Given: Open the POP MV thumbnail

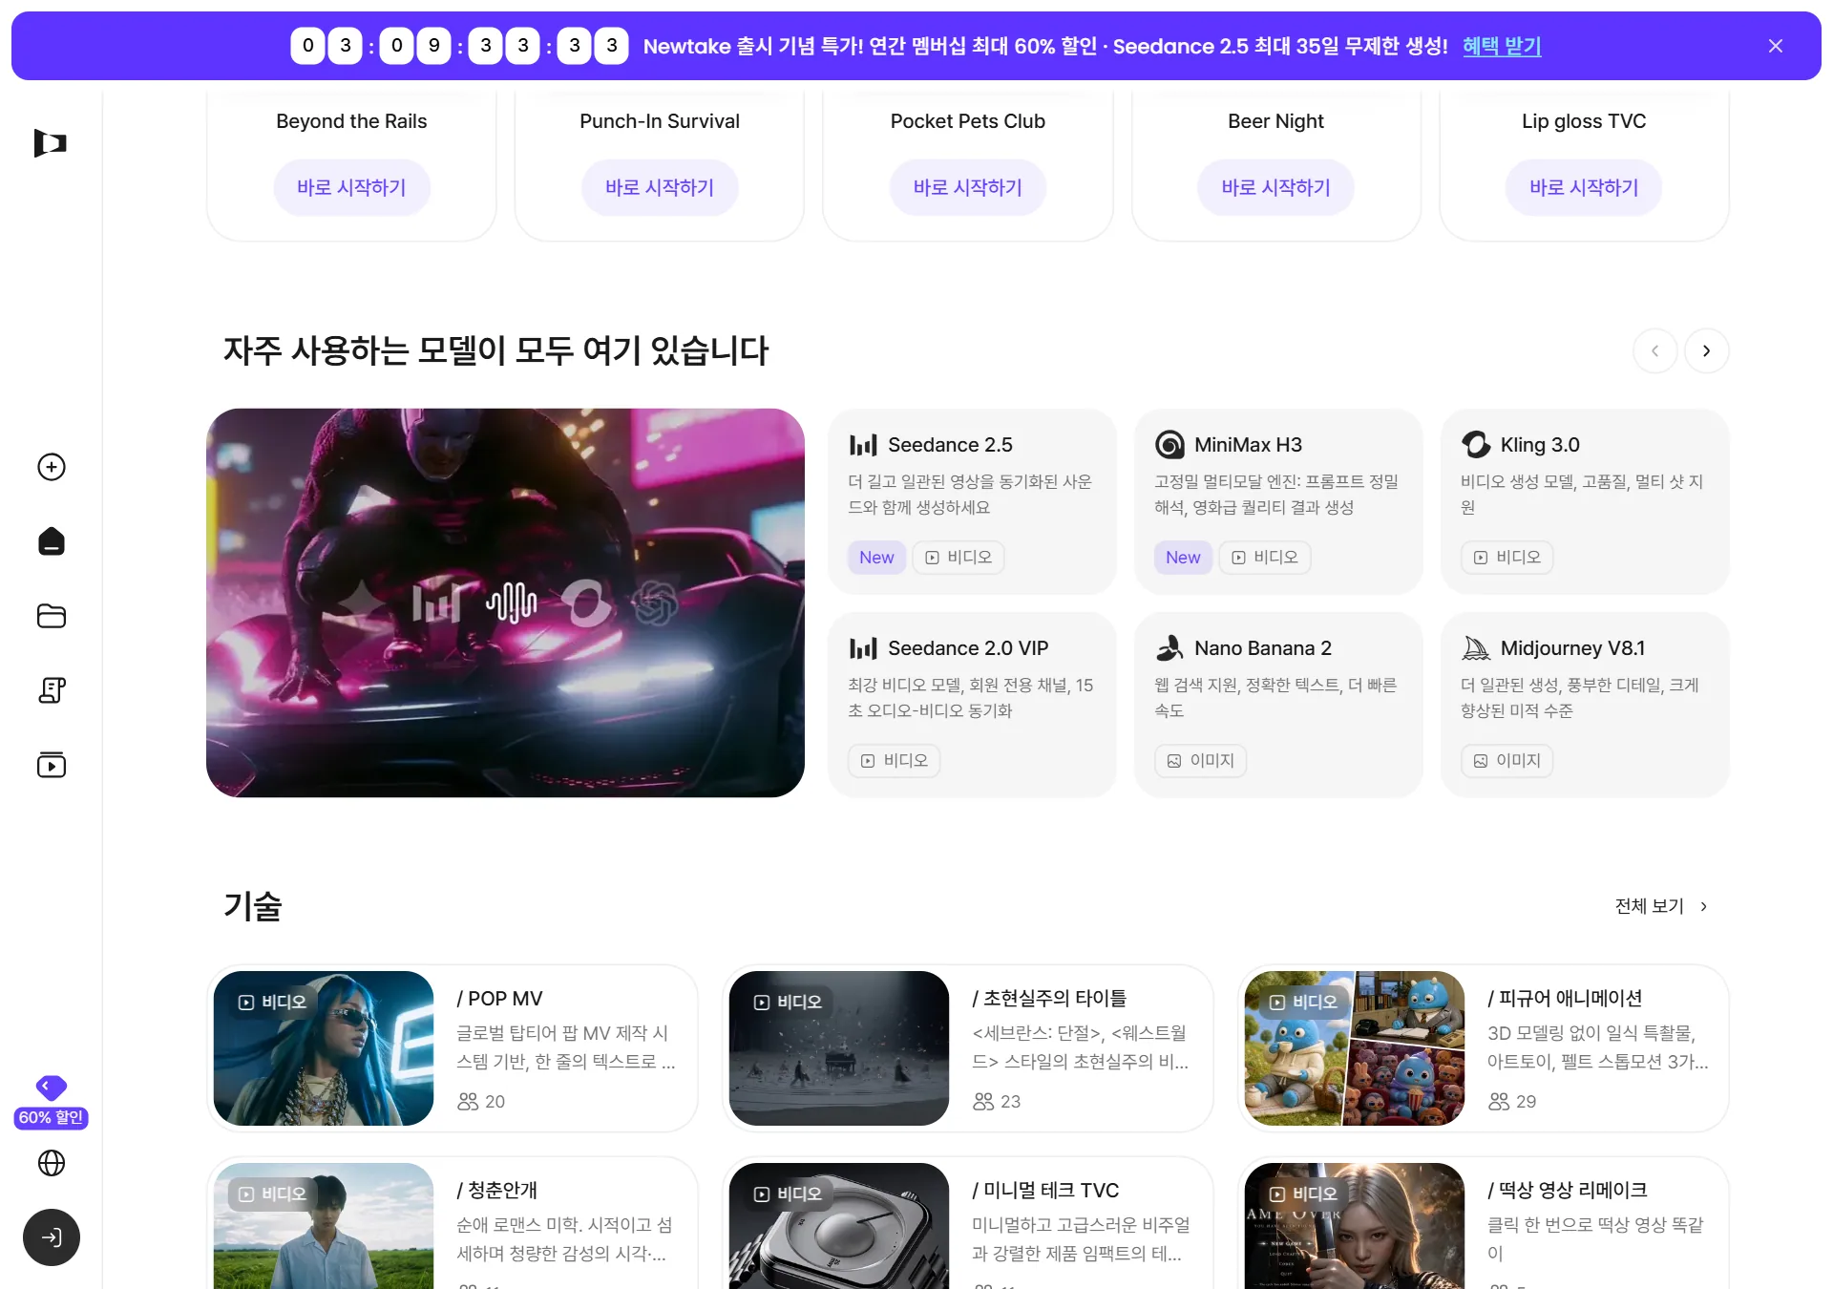Looking at the screenshot, I should tap(324, 1048).
